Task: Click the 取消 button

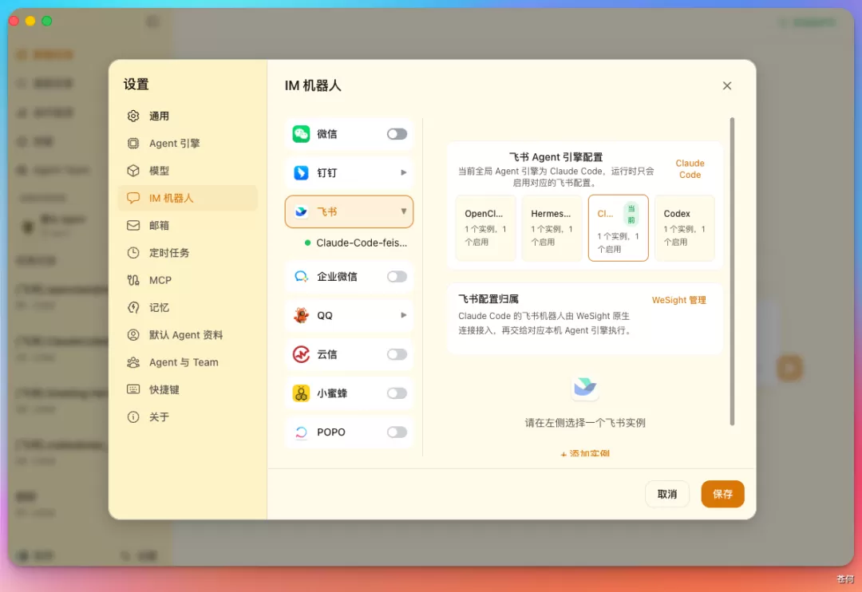Action: click(666, 494)
